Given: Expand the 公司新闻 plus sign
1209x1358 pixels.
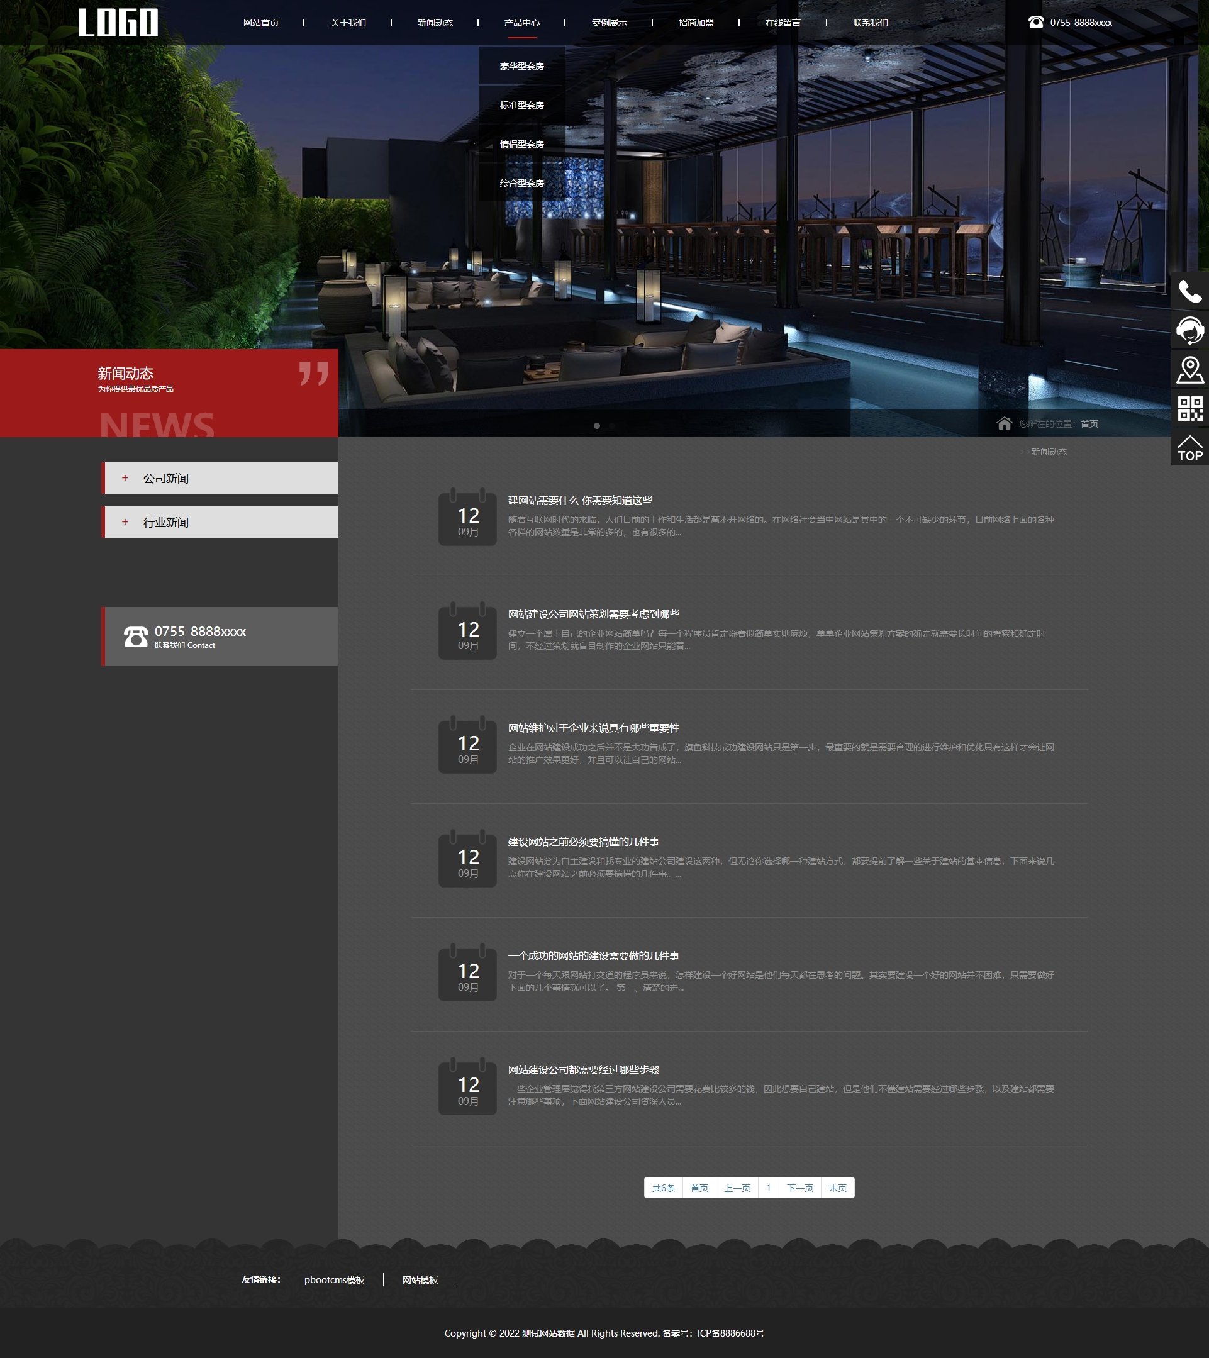Looking at the screenshot, I should tap(125, 477).
